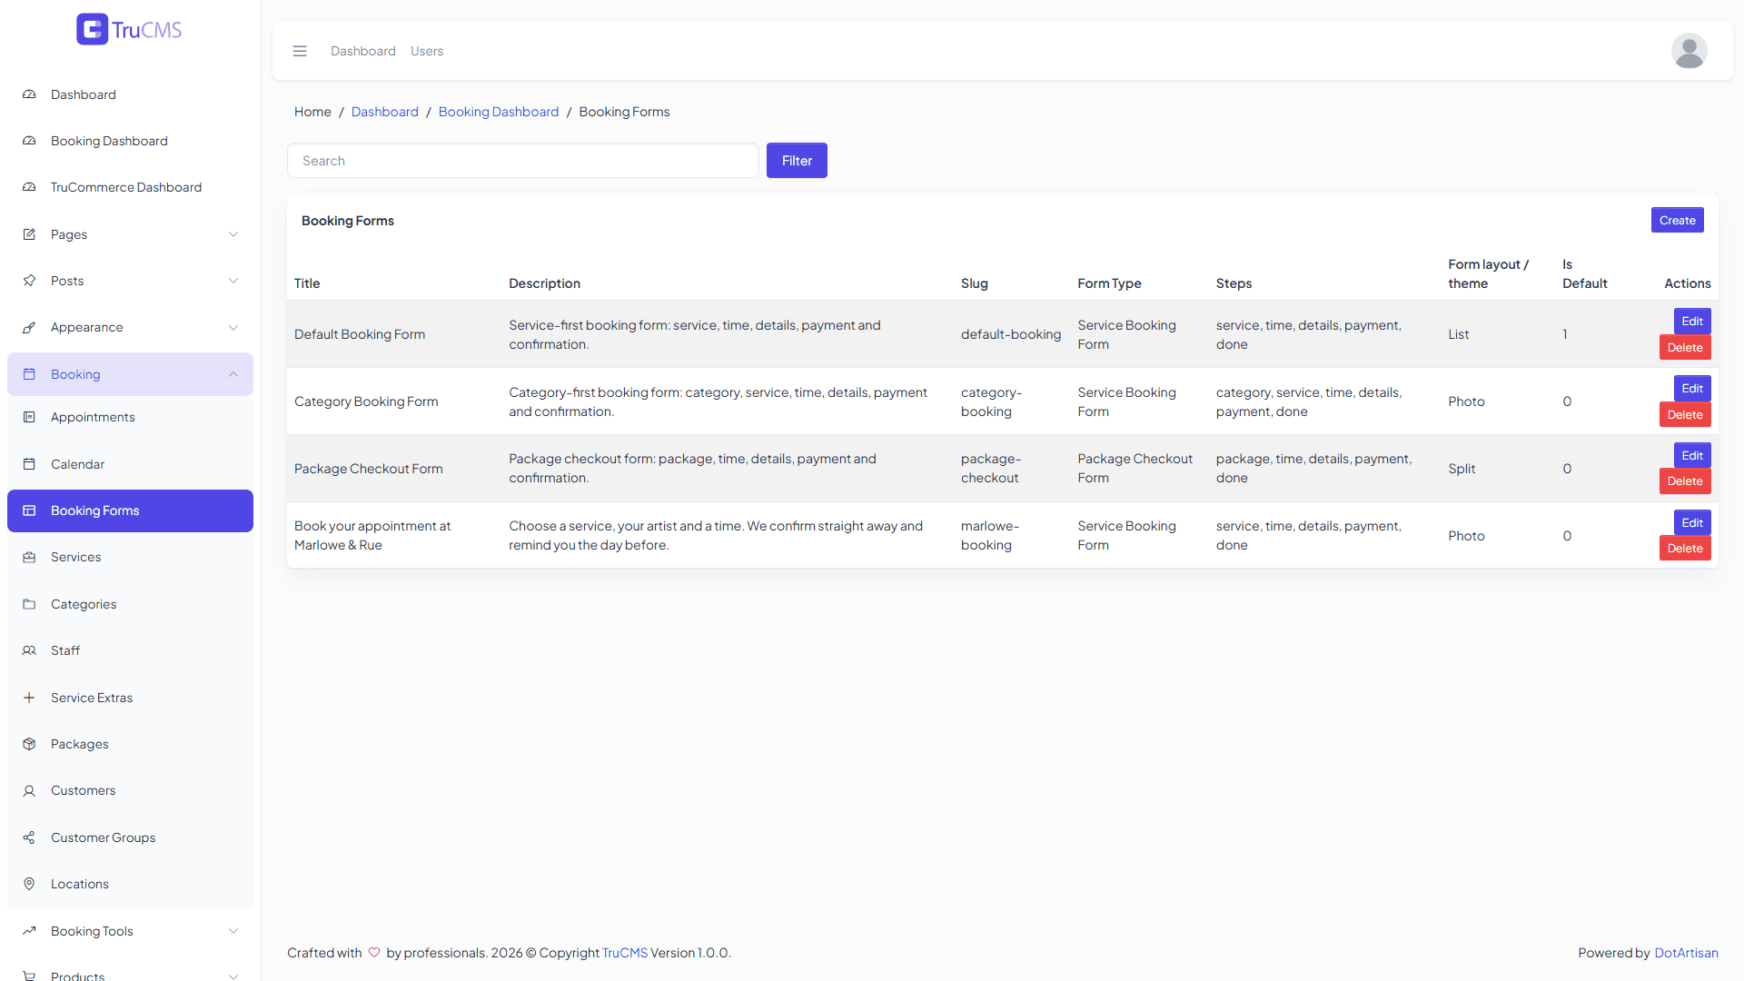The height and width of the screenshot is (981, 1744).
Task: Open Locations menu item
Action: pos(130,884)
